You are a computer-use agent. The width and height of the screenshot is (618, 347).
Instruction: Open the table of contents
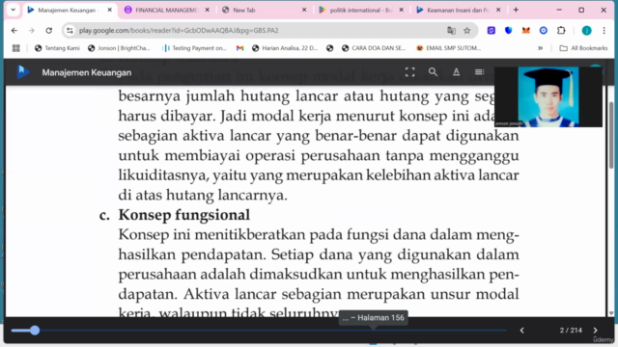click(x=479, y=72)
